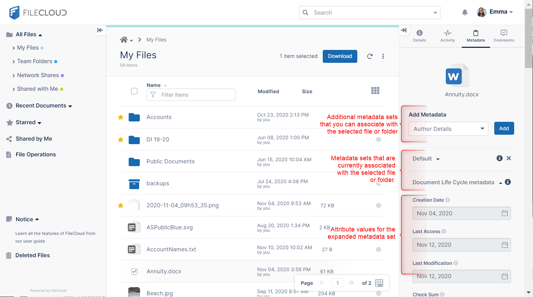Image resolution: width=533 pixels, height=297 pixels.
Task: Open the three-dot more options menu
Action: (x=383, y=56)
